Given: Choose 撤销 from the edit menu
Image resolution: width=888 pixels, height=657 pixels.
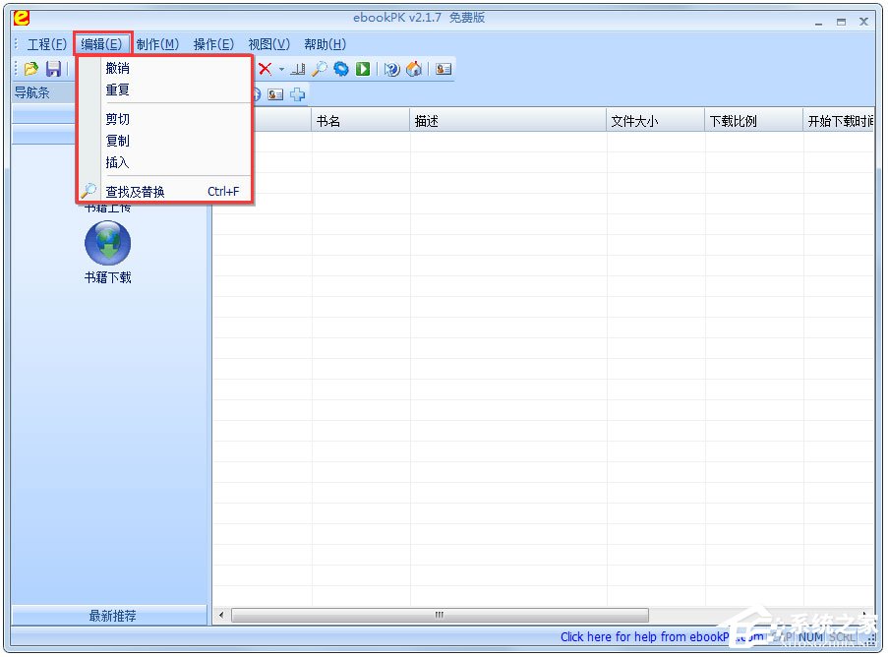Looking at the screenshot, I should click(164, 68).
